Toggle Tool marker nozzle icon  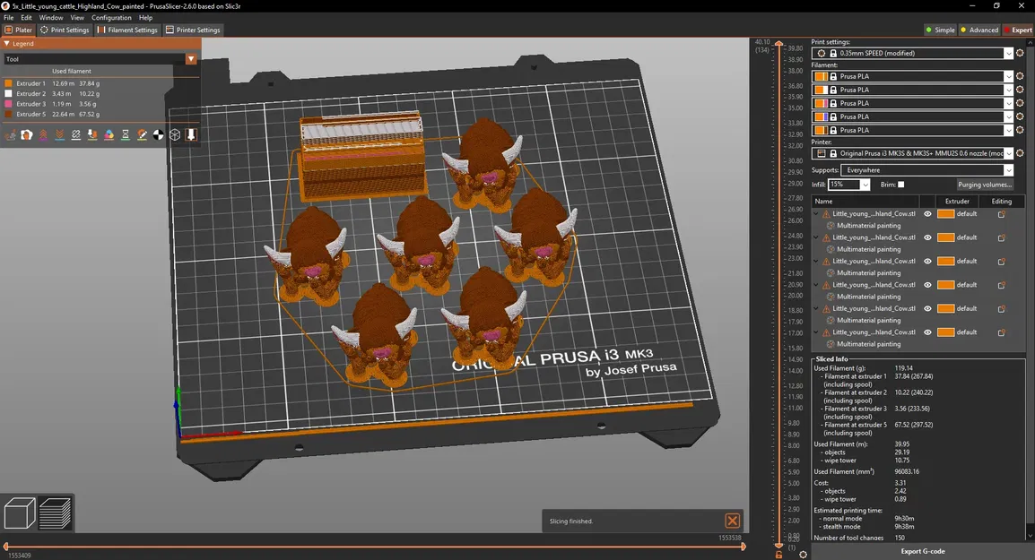click(191, 134)
